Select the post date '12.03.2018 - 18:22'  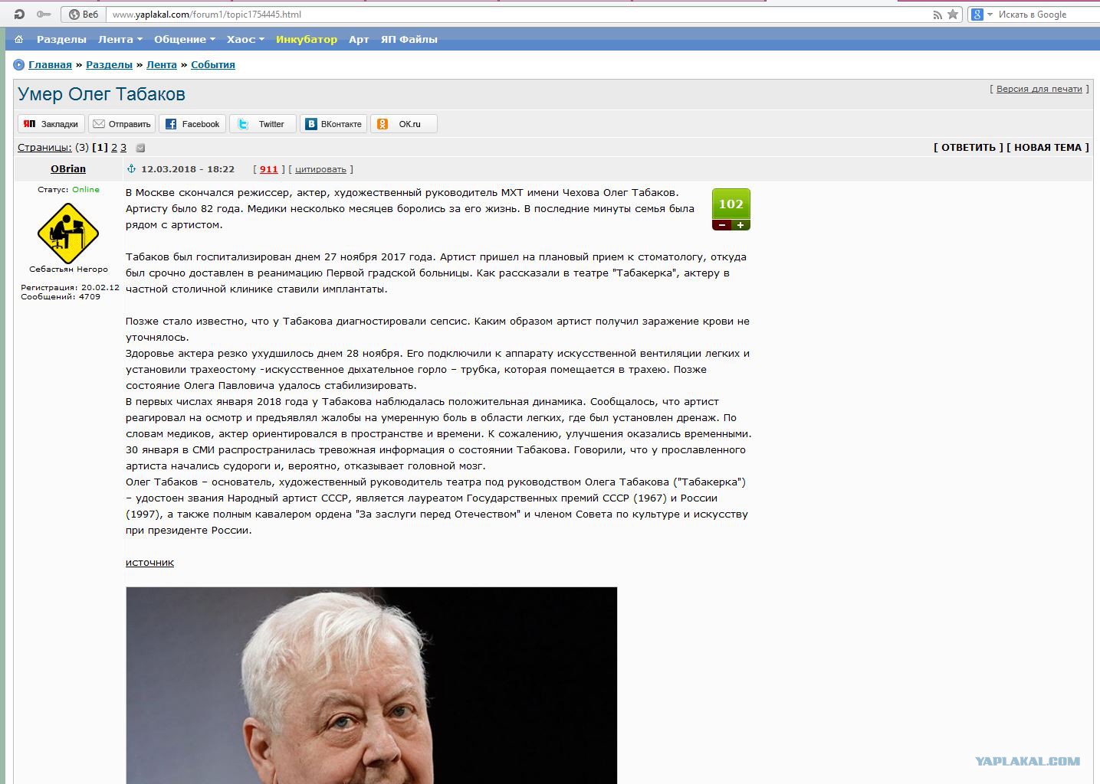pos(188,169)
